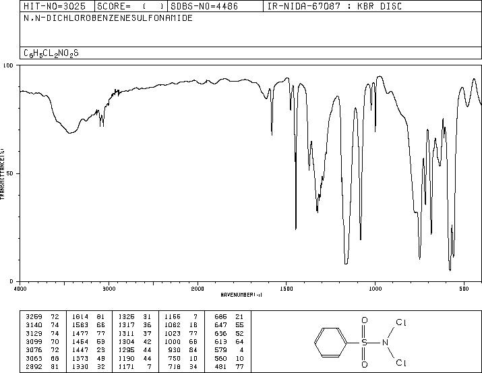The image size is (482, 373).
Task: Click the C6H5Cl2NO2S molecular formula
Action: coord(51,53)
